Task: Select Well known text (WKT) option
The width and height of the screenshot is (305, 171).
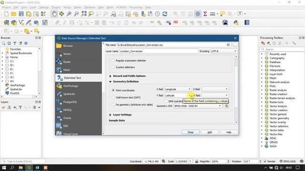Action: 113,97
